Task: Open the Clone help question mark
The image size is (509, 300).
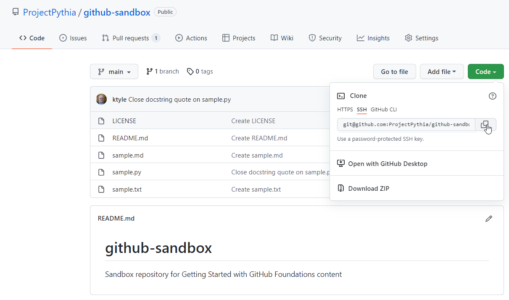Action: click(x=492, y=96)
